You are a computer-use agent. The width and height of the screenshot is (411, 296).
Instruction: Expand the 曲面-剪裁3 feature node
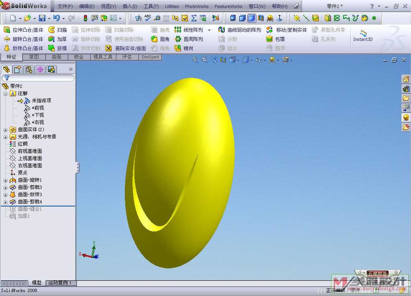[x=5, y=188]
